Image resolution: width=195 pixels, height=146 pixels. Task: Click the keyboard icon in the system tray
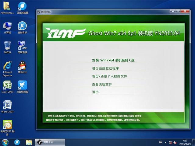161,142
